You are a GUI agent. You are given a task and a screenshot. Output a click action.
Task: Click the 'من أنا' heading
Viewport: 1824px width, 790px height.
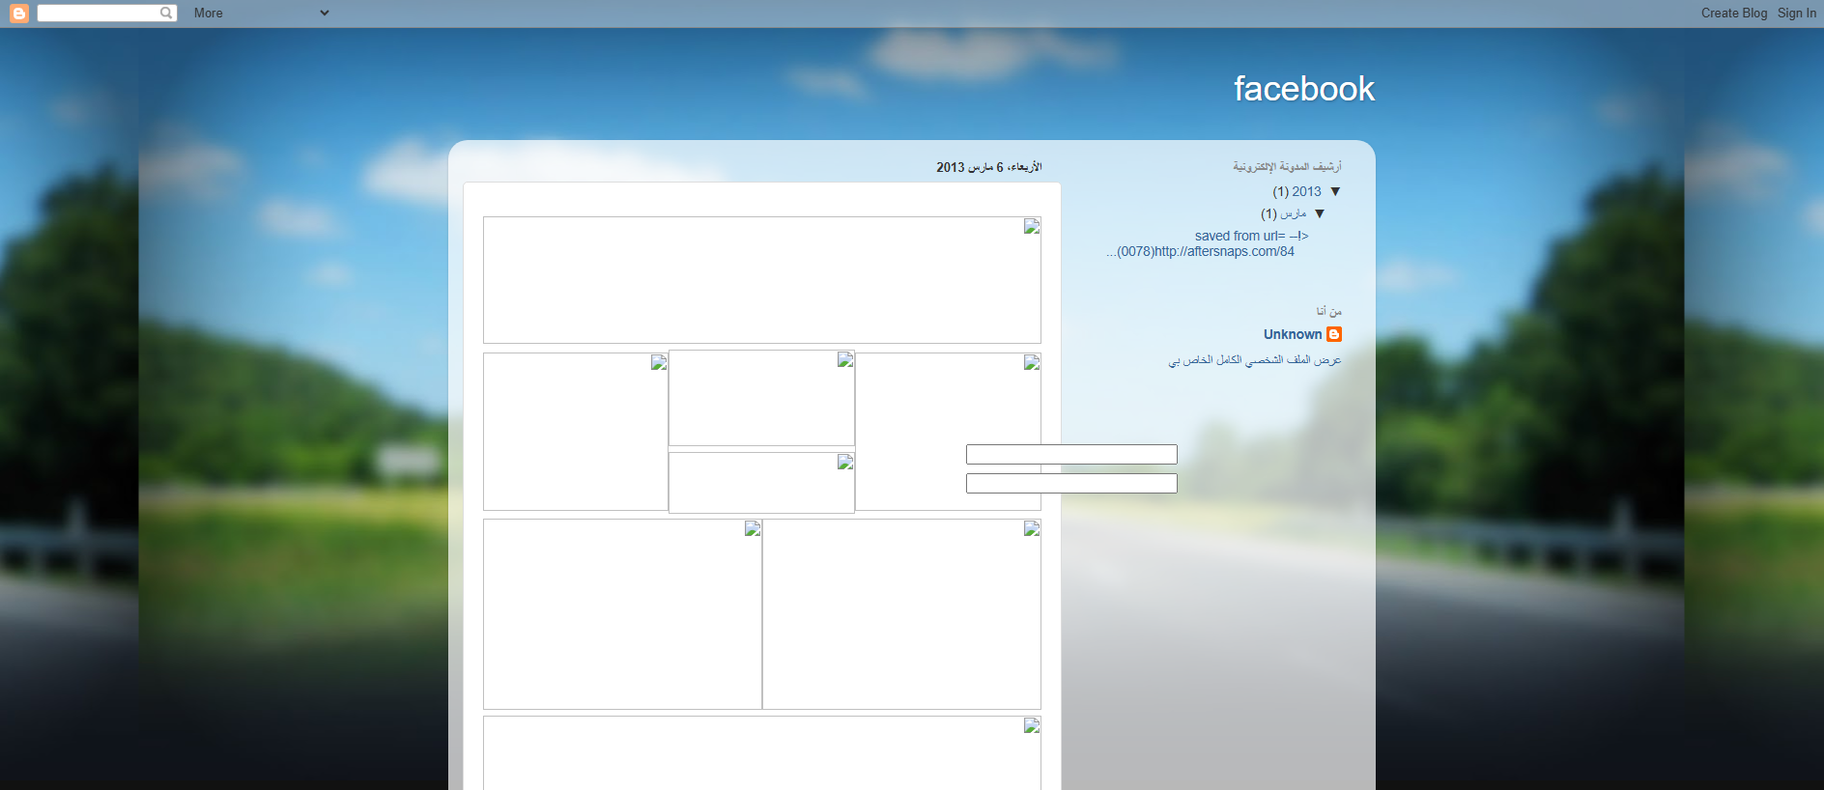click(x=1328, y=311)
